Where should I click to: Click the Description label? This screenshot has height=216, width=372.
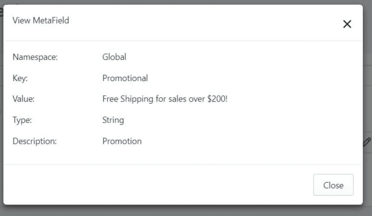[35, 141]
